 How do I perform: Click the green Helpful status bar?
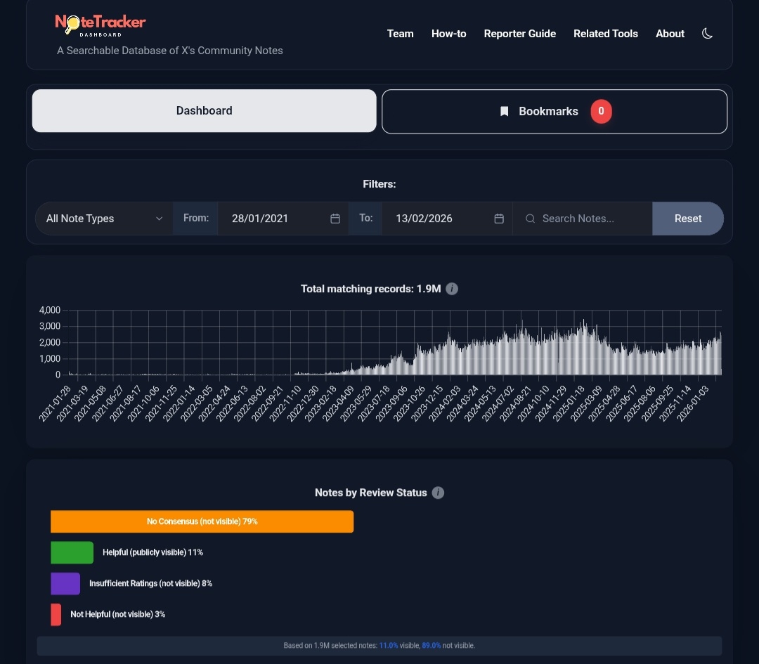click(x=72, y=552)
